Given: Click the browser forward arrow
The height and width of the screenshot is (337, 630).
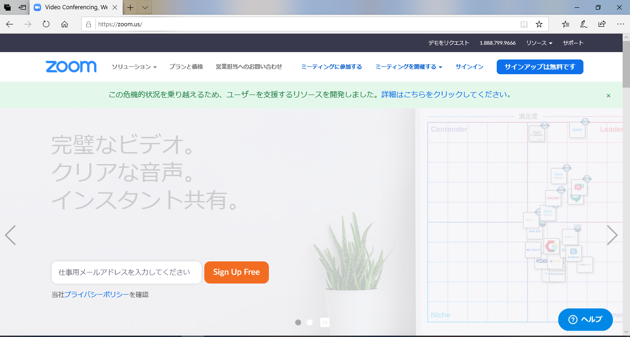Looking at the screenshot, I should click(x=28, y=24).
